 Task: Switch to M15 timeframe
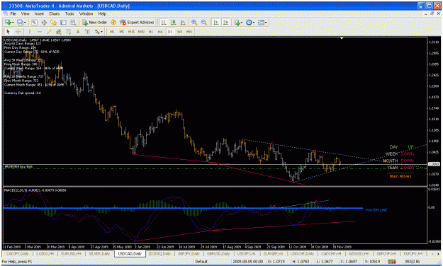131,32
